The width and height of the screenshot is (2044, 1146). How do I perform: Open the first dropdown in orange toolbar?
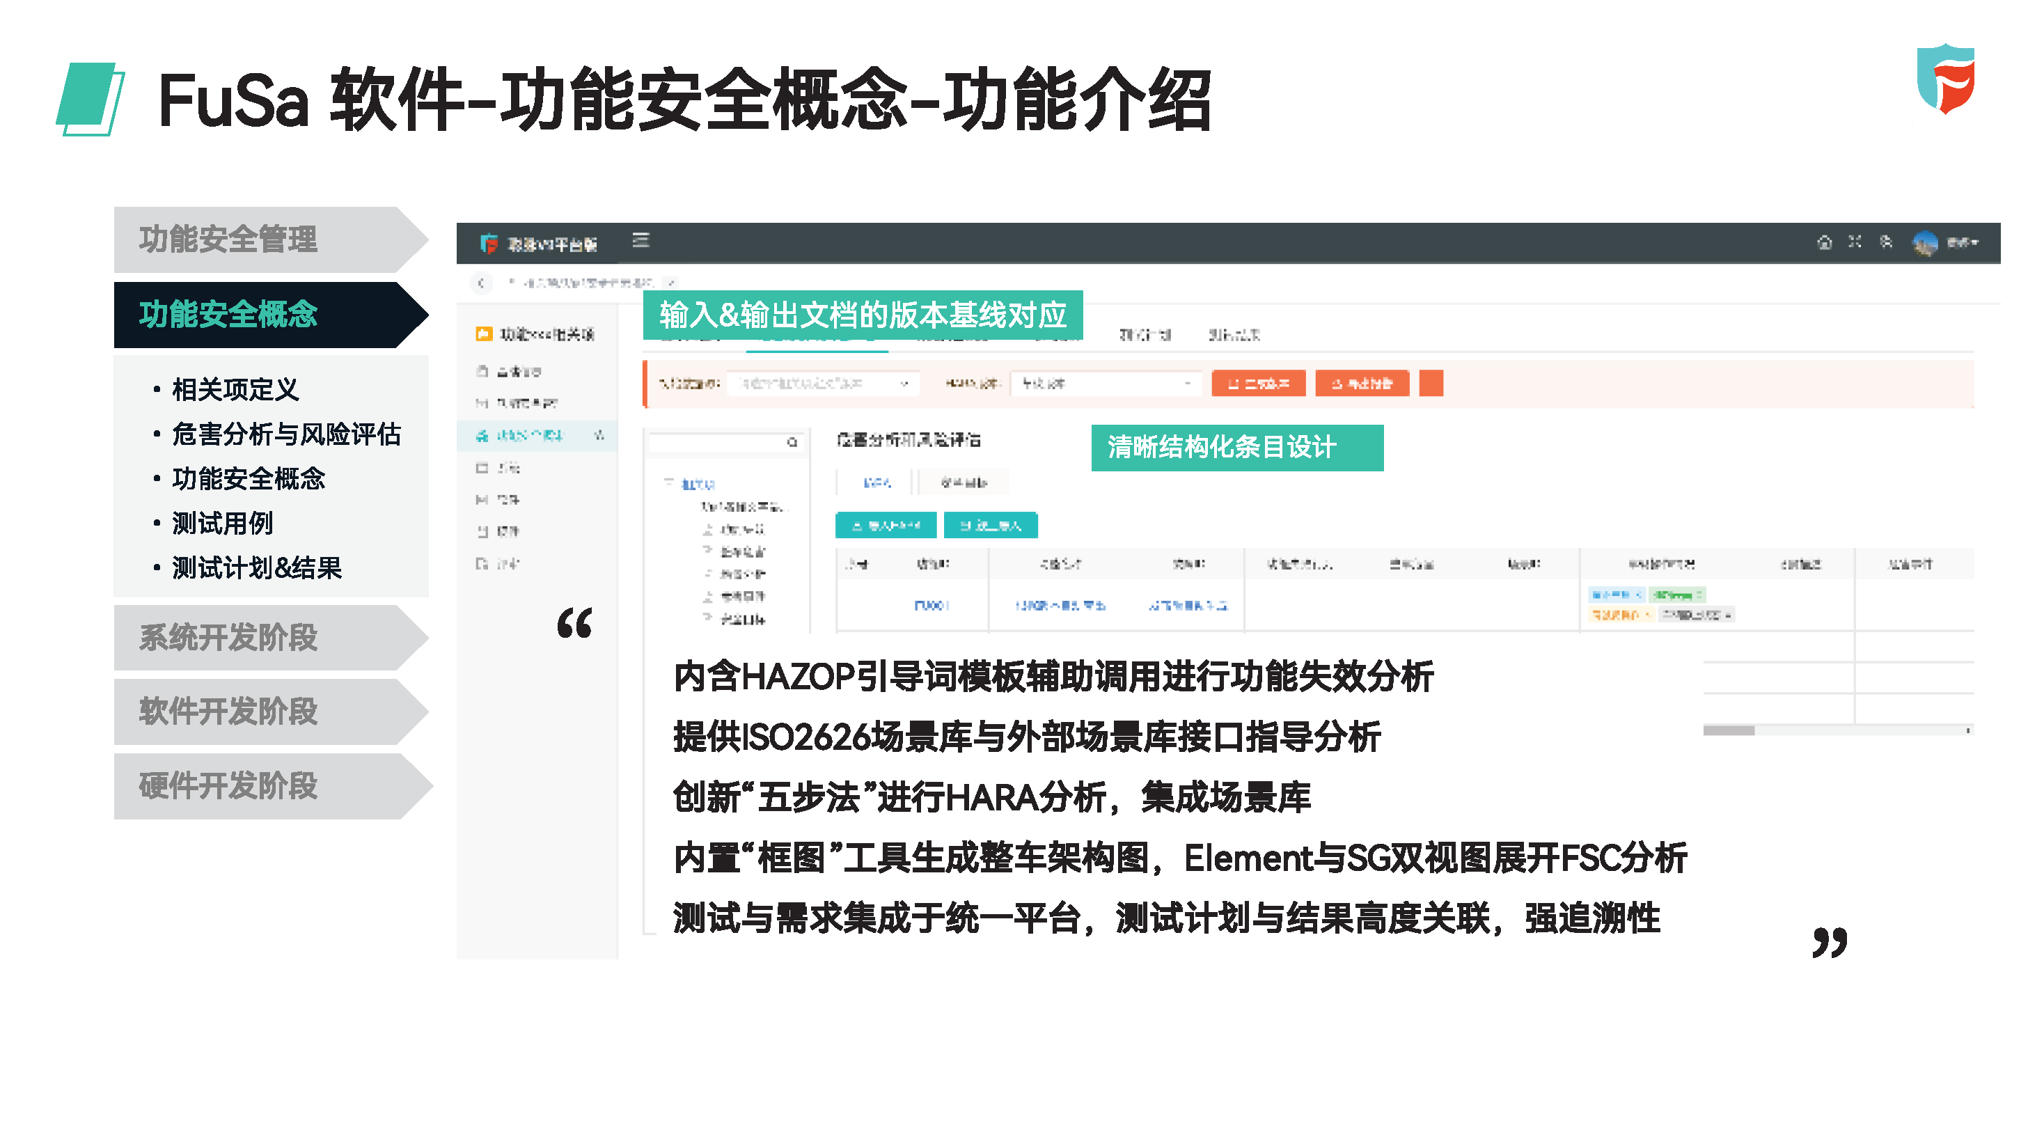tap(823, 384)
